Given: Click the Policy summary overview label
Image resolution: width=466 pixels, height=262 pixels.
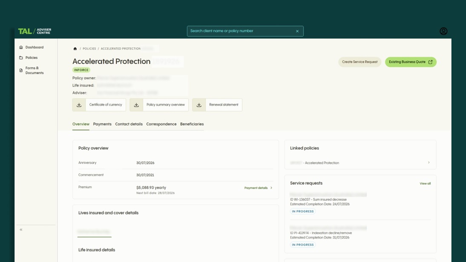Looking at the screenshot, I should pos(166,105).
